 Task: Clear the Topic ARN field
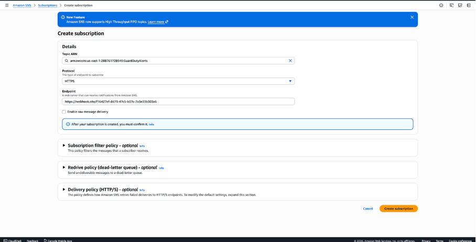coord(290,61)
